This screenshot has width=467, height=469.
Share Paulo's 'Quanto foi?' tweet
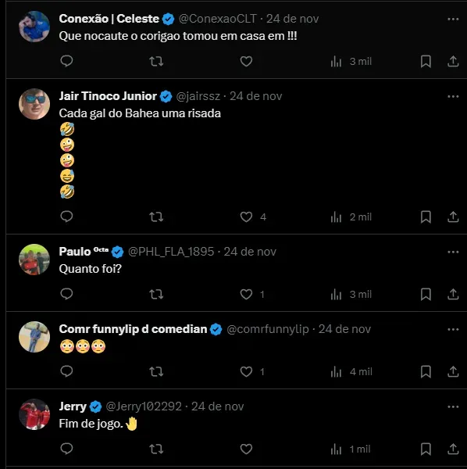coord(453,295)
